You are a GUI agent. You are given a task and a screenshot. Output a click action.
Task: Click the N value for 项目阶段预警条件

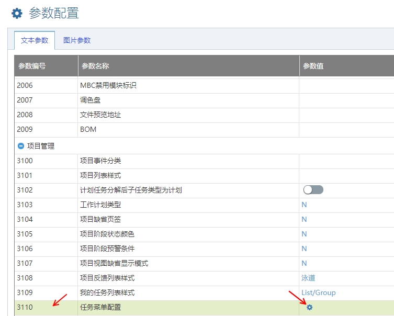coord(304,249)
